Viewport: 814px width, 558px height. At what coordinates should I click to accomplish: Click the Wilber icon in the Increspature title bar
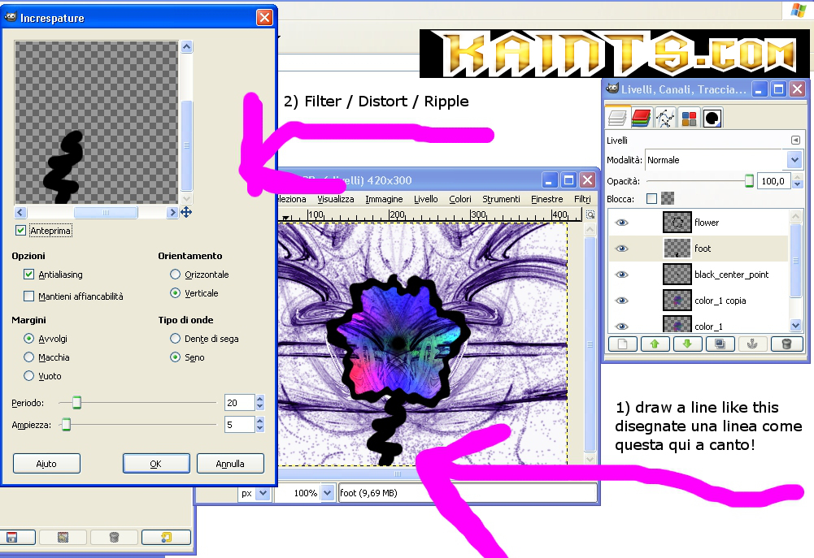click(11, 18)
